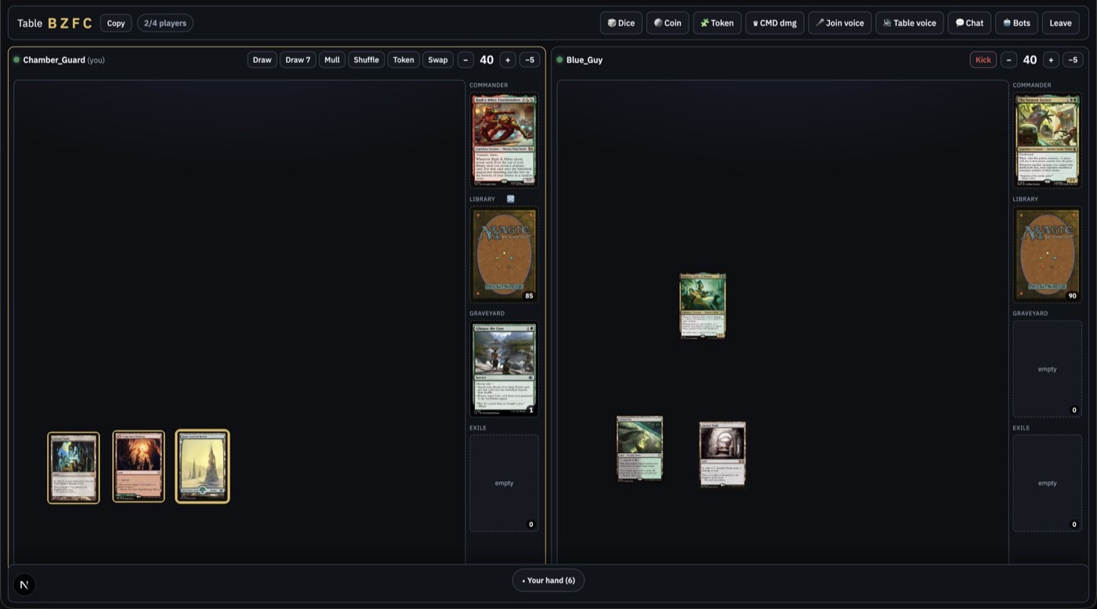The image size is (1097, 609).
Task: Click the Chamber_Guard player name
Action: [x=53, y=60]
